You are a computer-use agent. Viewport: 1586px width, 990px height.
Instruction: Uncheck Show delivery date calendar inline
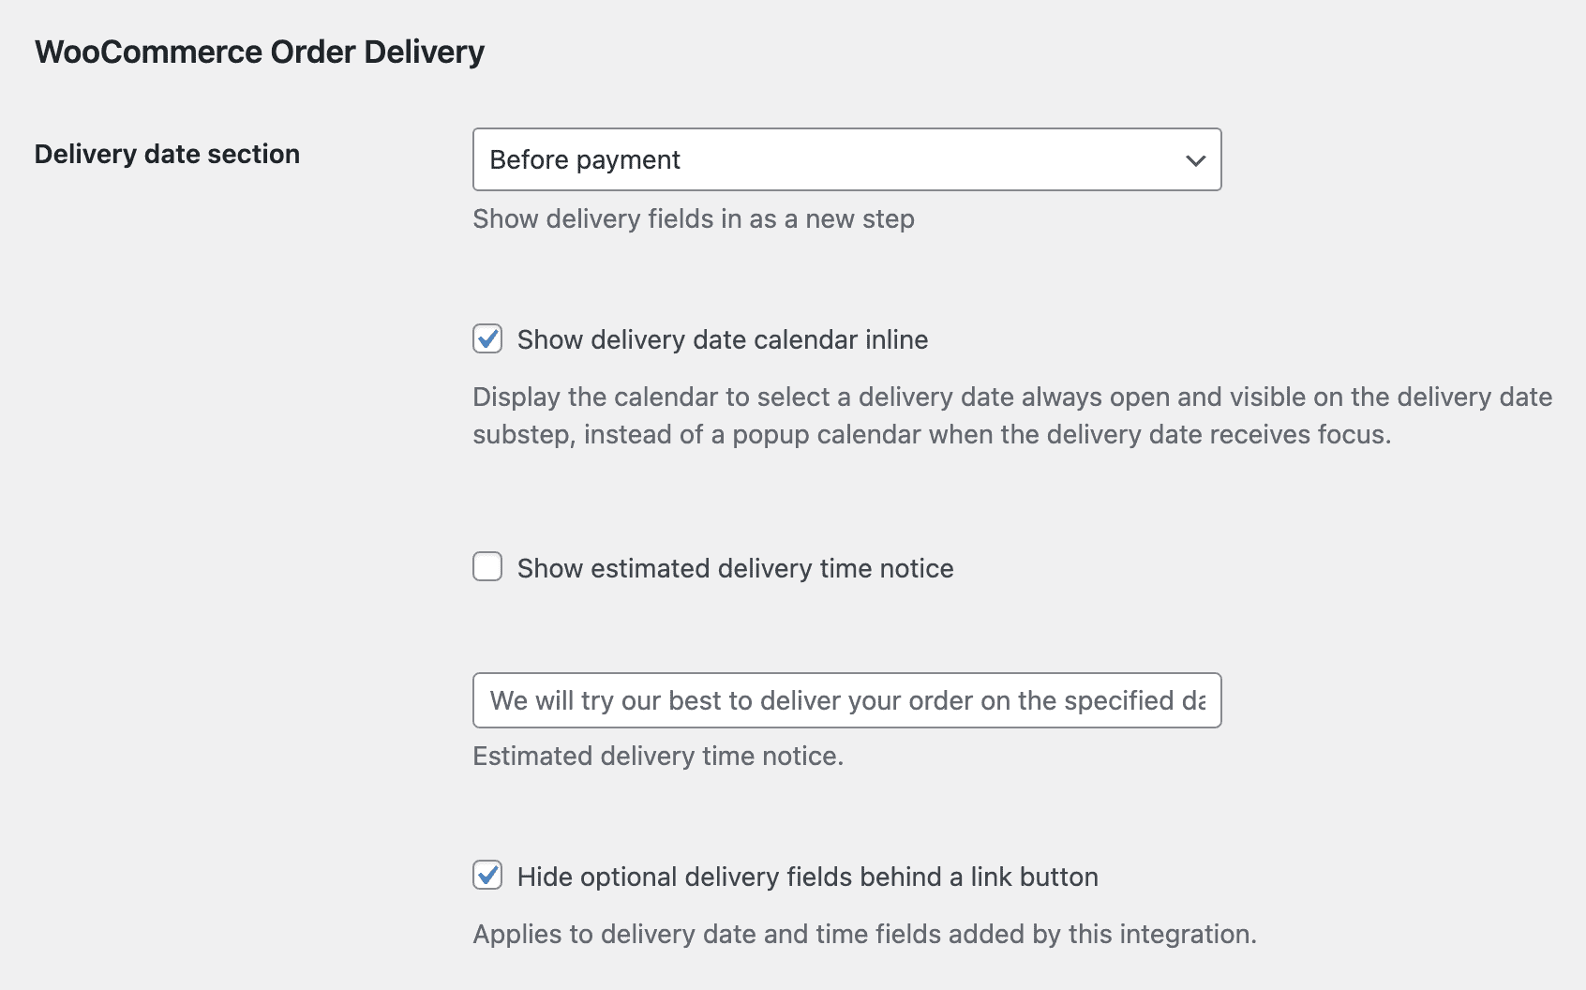486,339
